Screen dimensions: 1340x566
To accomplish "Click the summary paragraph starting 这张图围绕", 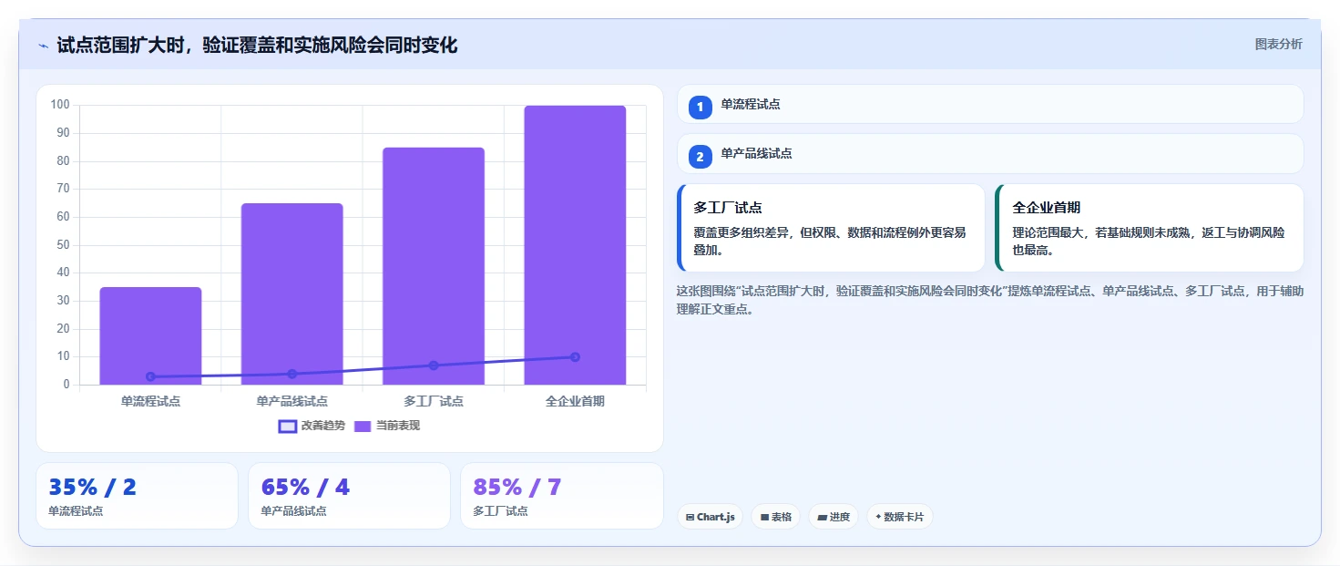I will tap(990, 300).
